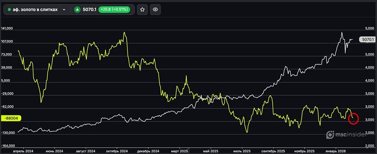Click the 141,000 axis label
Viewport: 377px width, 154px height.
point(7,28)
